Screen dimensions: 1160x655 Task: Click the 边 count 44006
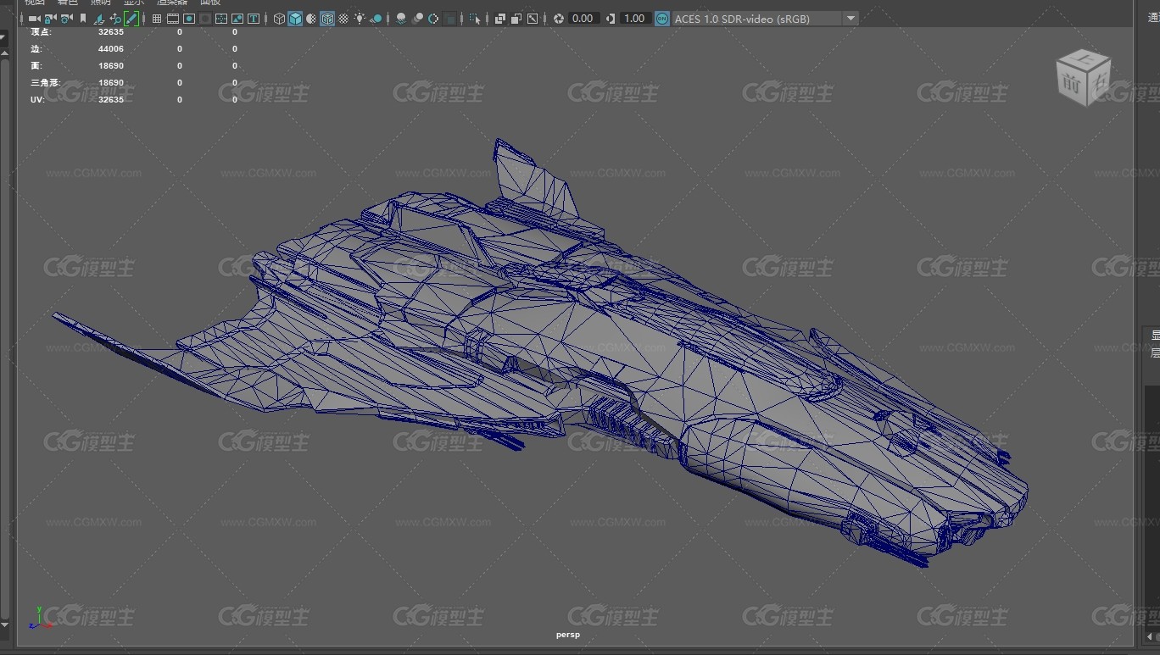pyautogui.click(x=111, y=49)
